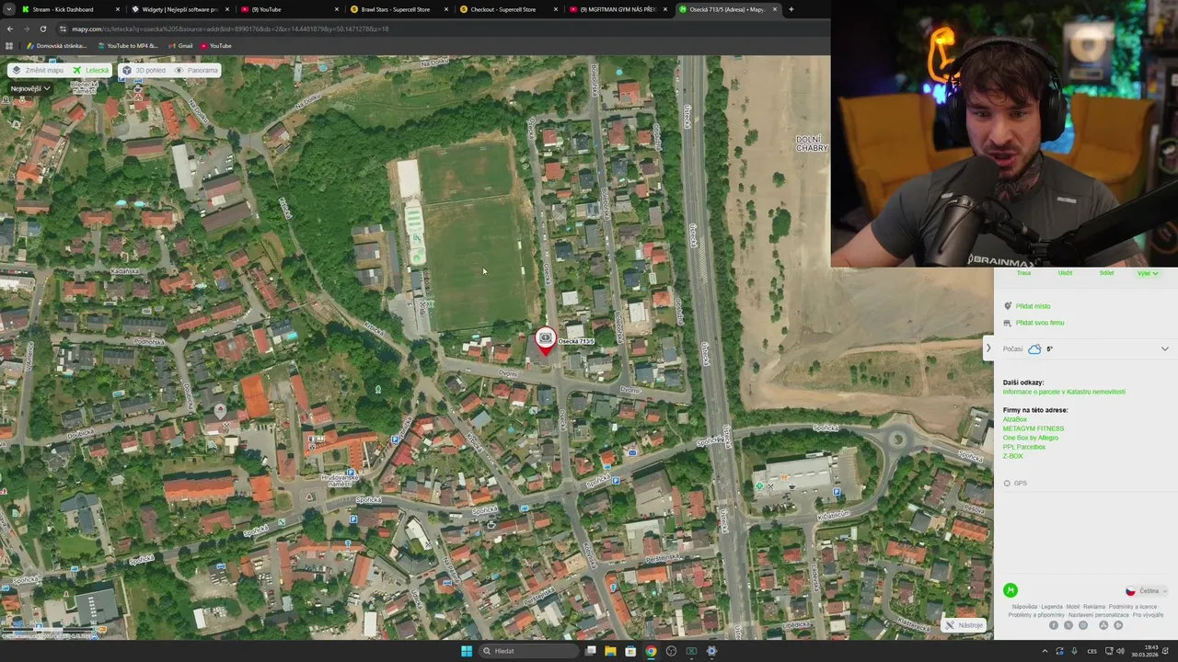Open the Čeština language selector

[1146, 591]
